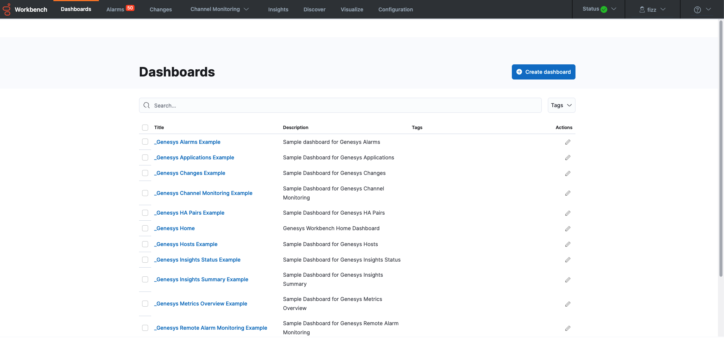Expand the help menu chevron

point(708,9)
